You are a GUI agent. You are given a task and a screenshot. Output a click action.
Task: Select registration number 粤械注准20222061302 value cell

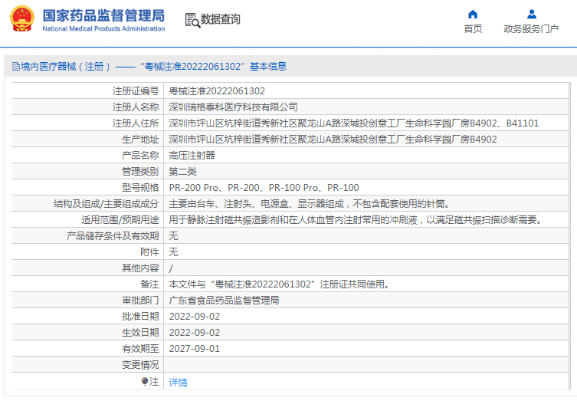pos(366,91)
